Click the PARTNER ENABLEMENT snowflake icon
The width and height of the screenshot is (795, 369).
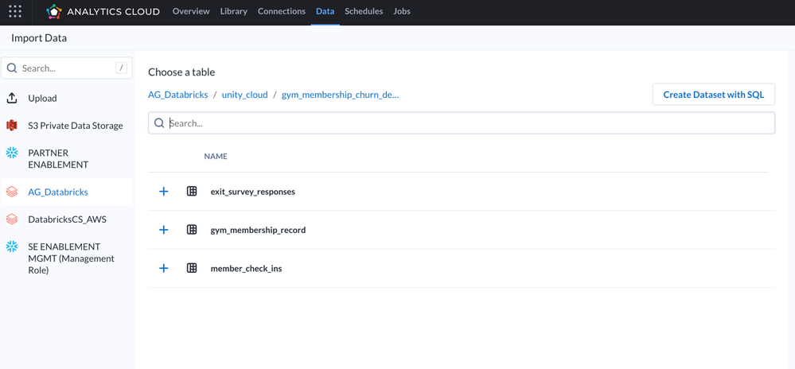pos(12,153)
